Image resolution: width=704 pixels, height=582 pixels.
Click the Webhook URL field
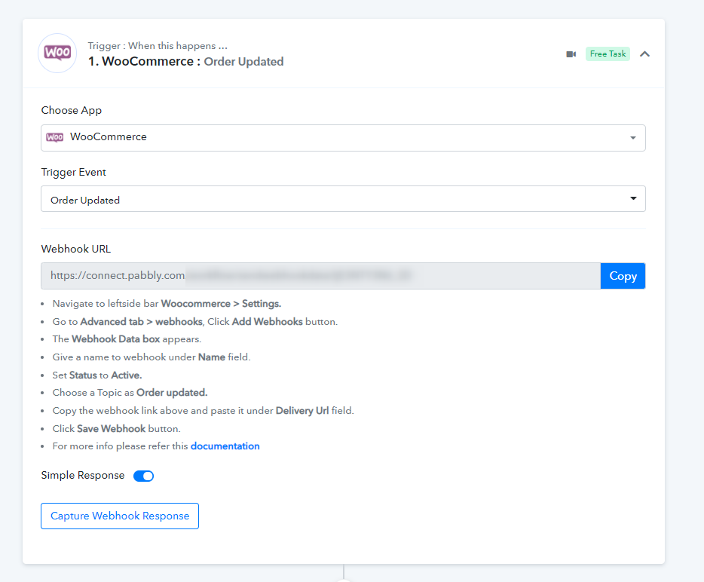tap(320, 276)
